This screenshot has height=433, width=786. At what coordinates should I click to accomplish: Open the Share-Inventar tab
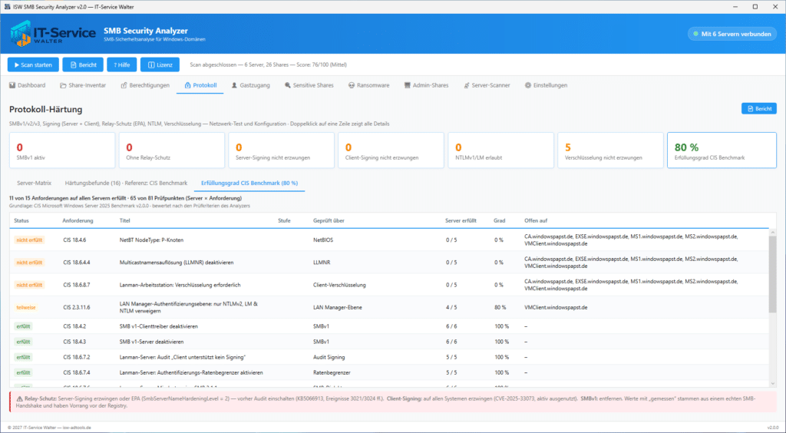[x=83, y=85]
